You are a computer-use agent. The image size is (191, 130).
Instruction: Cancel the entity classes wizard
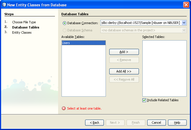(156, 123)
